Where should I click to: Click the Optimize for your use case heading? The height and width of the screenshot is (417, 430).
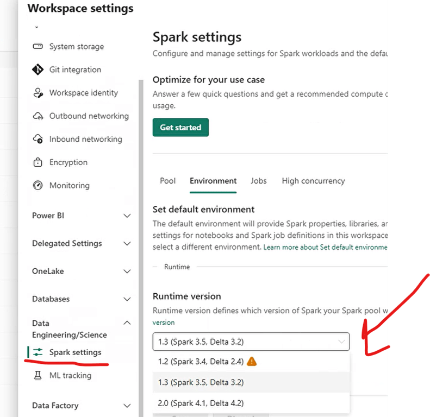tap(209, 80)
